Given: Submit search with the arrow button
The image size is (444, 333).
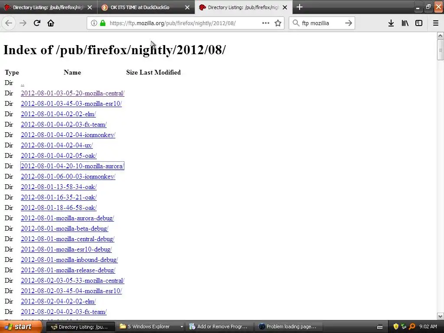Looking at the screenshot, I should pyautogui.click(x=349, y=23).
